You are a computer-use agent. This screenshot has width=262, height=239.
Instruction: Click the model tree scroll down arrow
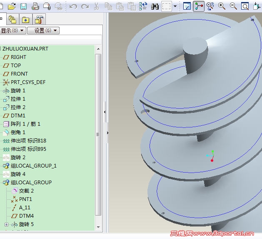click(98, 227)
